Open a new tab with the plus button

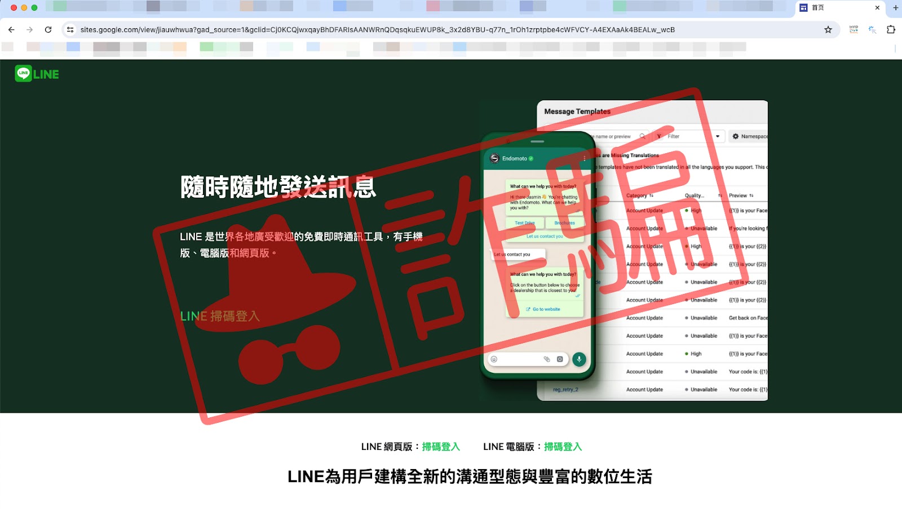(895, 8)
